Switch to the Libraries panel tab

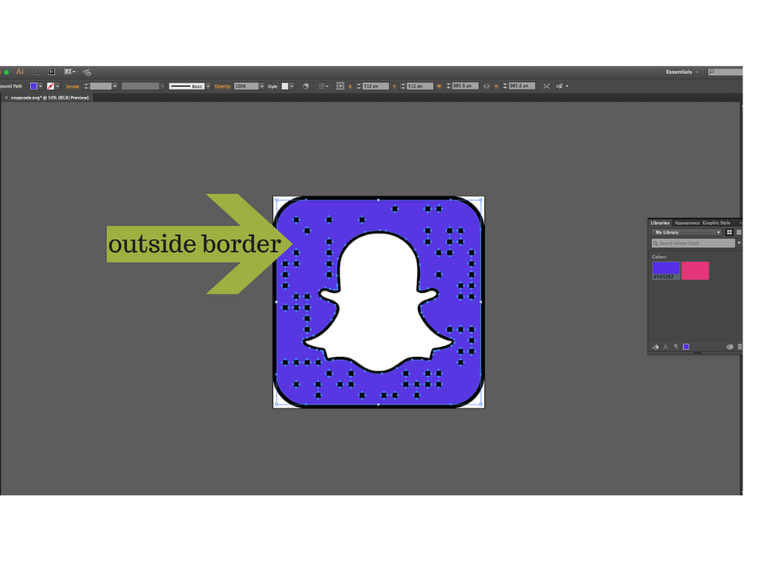pyautogui.click(x=660, y=223)
